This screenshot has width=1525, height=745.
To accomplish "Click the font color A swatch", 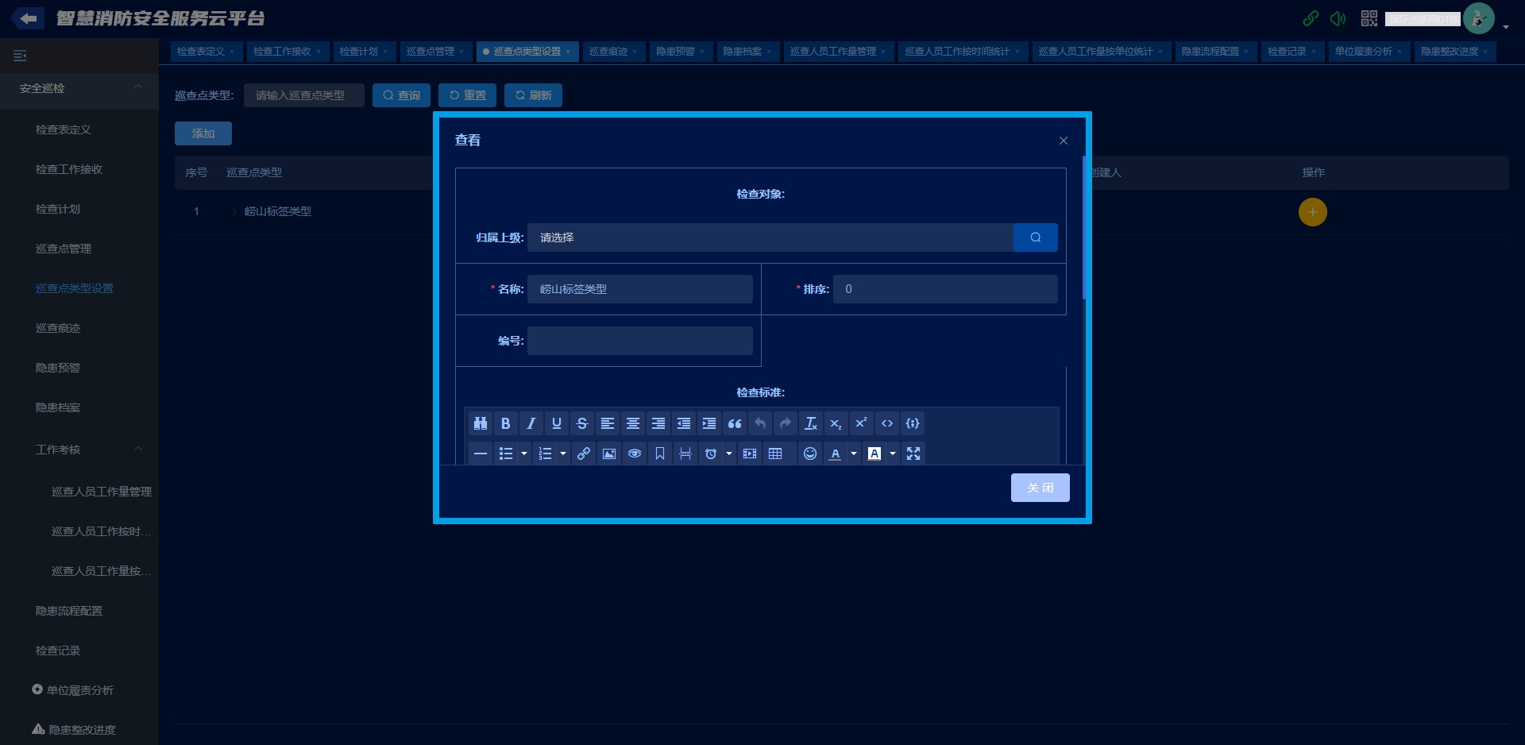I will point(835,454).
